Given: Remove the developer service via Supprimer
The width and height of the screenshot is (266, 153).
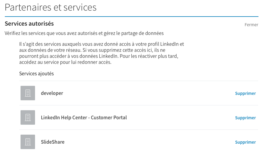Looking at the screenshot, I should coord(245,93).
